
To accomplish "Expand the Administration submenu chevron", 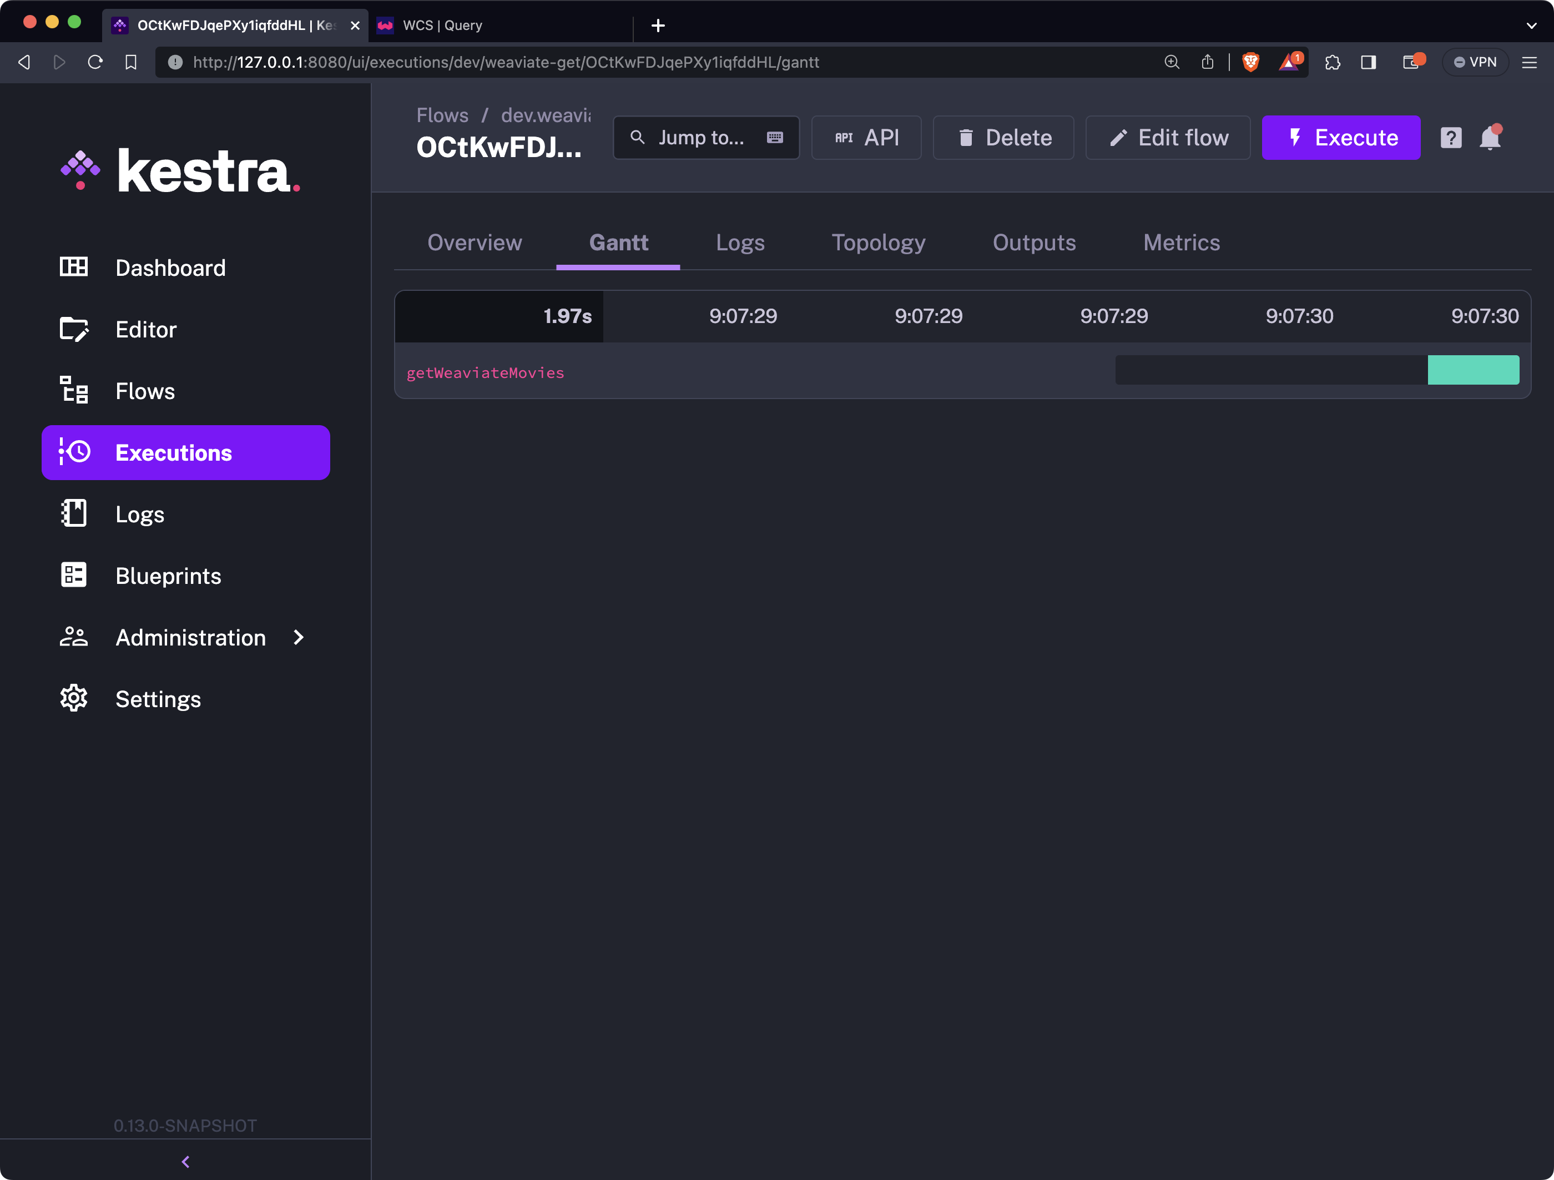I will [x=299, y=637].
